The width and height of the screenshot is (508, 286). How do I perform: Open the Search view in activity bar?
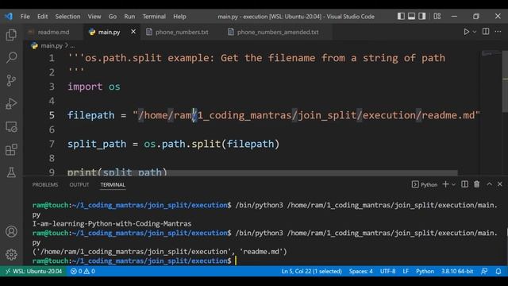point(11,57)
